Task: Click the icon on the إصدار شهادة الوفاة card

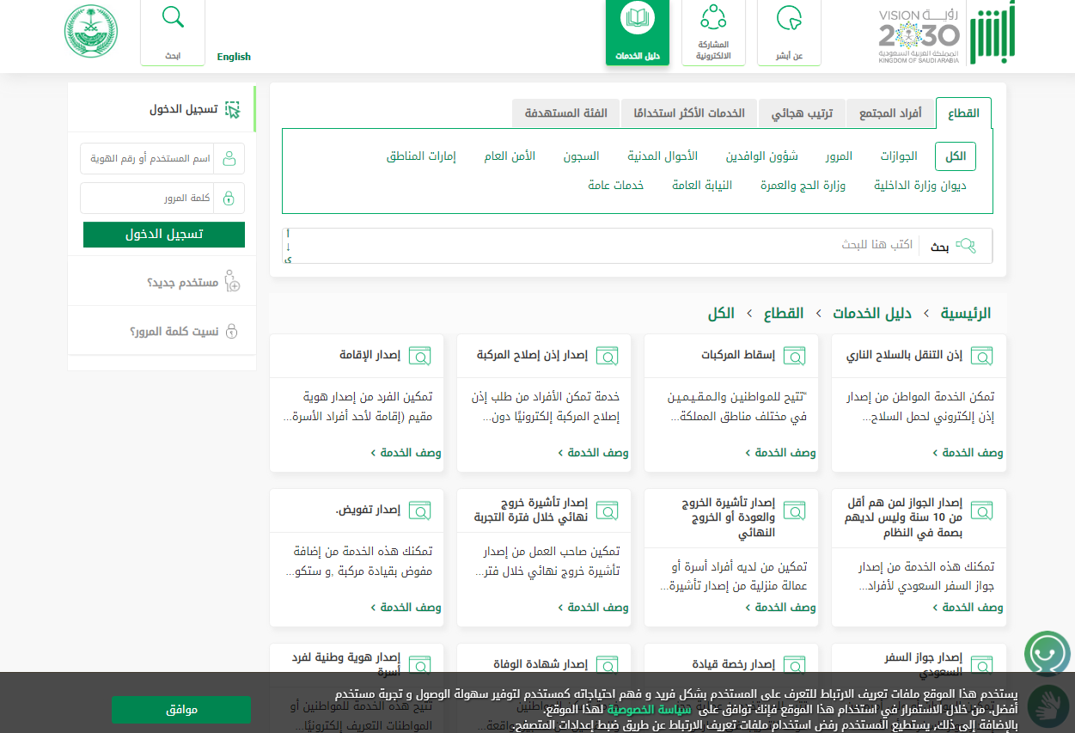Action: point(607,665)
